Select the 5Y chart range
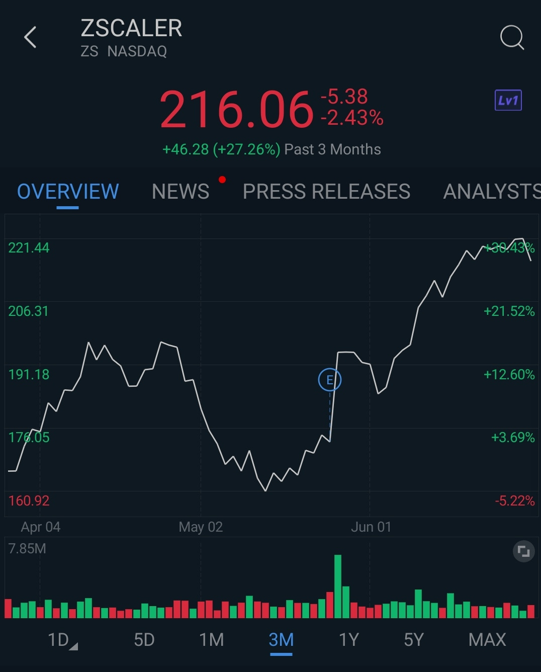 (x=414, y=640)
